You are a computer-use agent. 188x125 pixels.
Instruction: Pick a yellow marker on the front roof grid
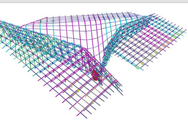(x=72, y=85)
